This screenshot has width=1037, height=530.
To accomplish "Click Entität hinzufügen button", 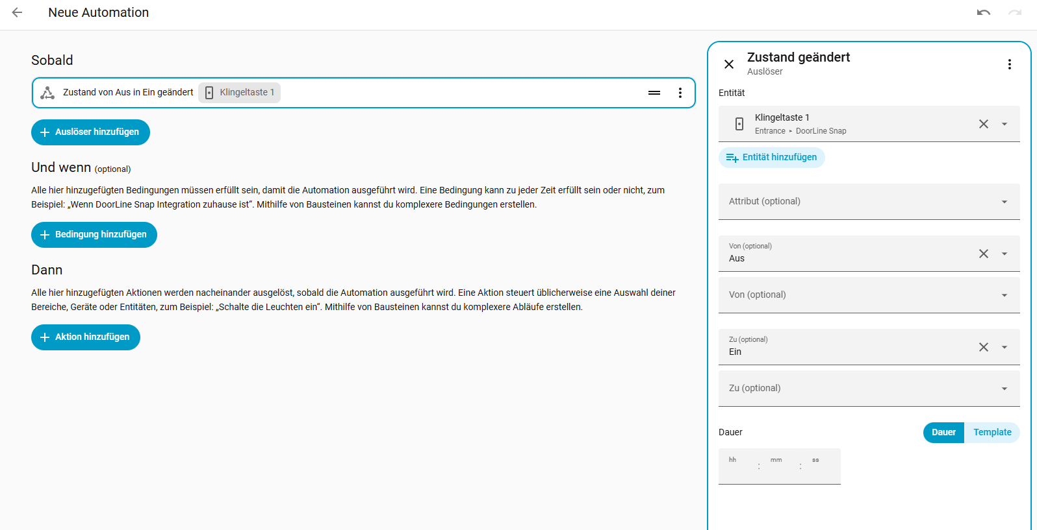I will pyautogui.click(x=772, y=158).
